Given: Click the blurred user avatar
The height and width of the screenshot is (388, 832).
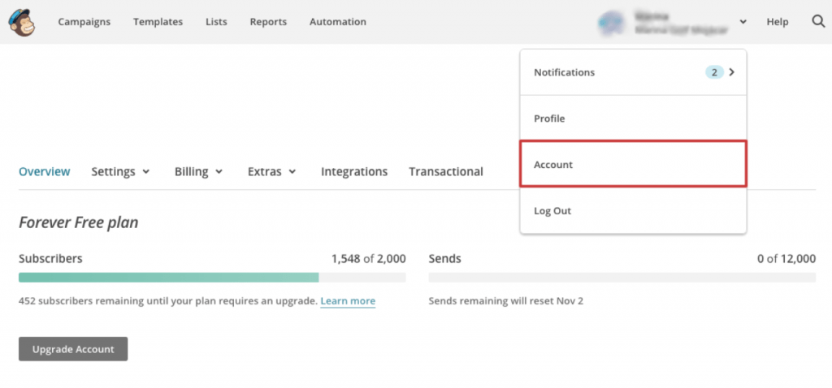Looking at the screenshot, I should tap(610, 22).
